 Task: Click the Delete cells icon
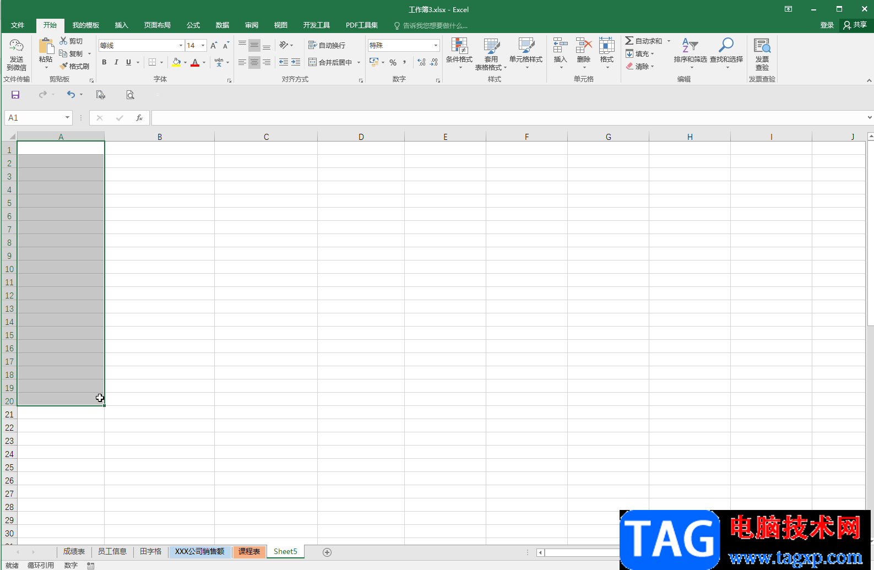coord(584,46)
